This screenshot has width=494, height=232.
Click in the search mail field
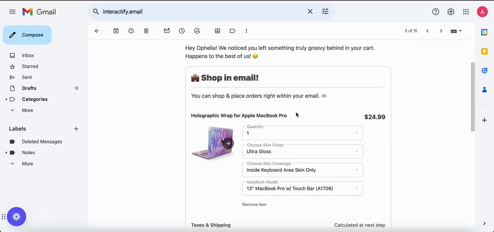(x=202, y=11)
